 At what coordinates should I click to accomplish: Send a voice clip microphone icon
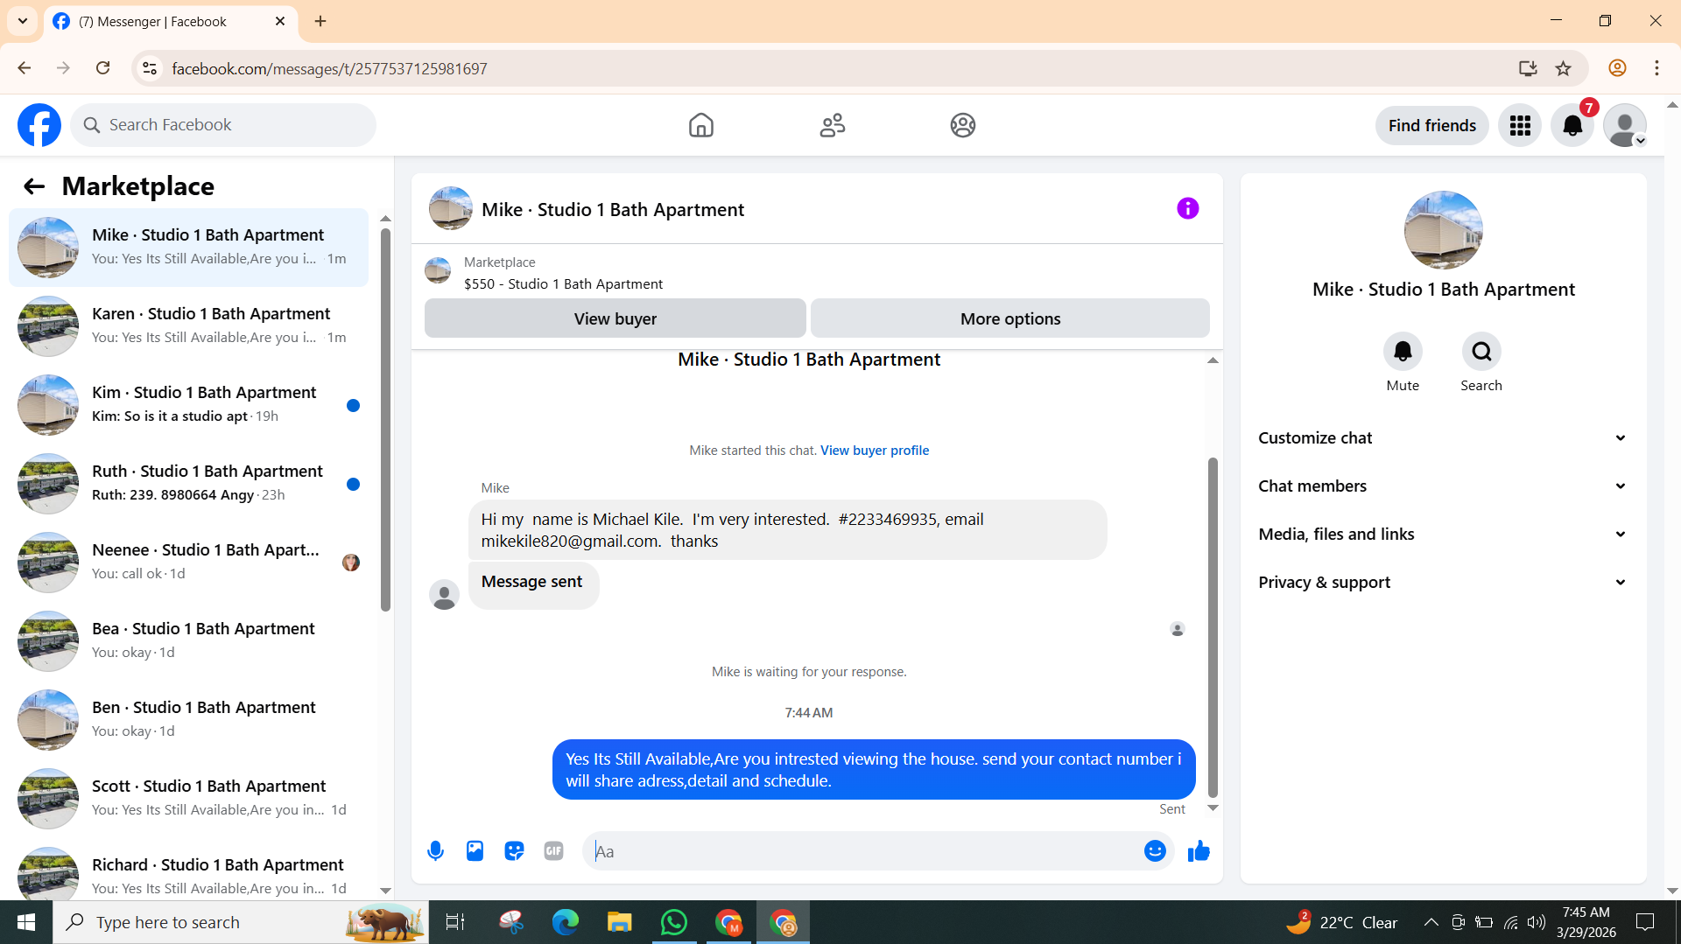pyautogui.click(x=435, y=851)
